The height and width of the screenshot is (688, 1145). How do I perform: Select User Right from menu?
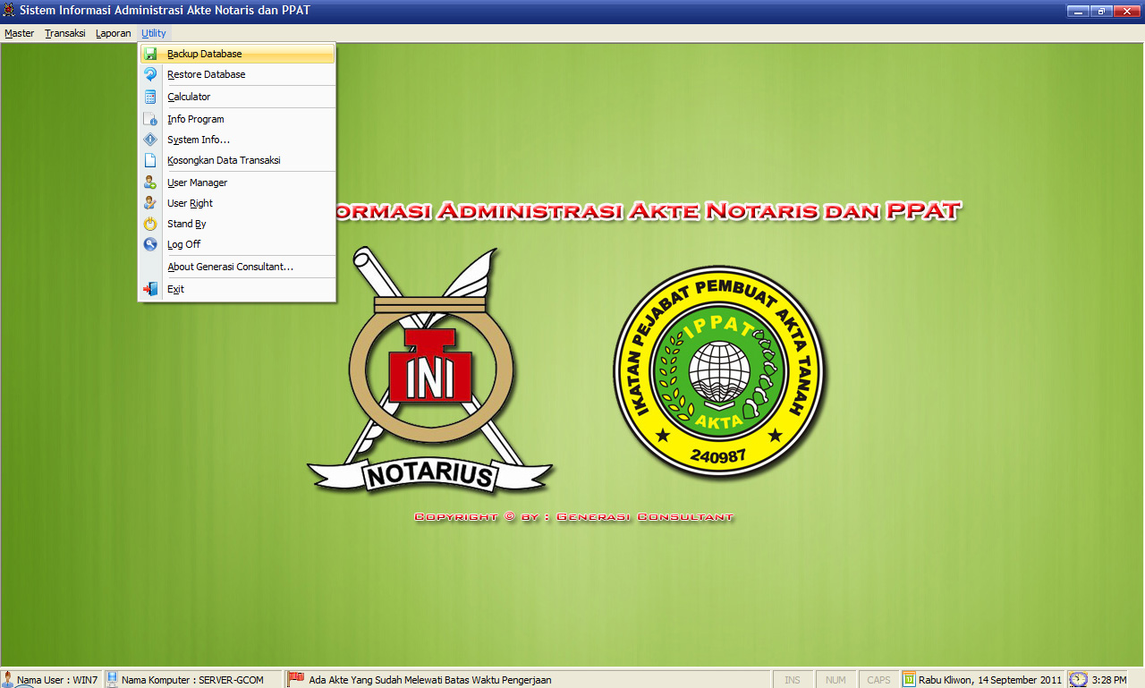pyautogui.click(x=190, y=203)
